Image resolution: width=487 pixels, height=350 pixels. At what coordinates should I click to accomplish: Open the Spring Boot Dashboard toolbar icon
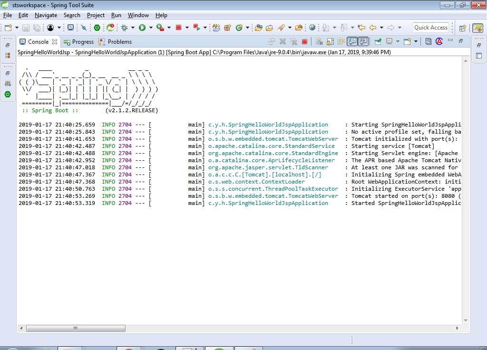[x=97, y=28]
